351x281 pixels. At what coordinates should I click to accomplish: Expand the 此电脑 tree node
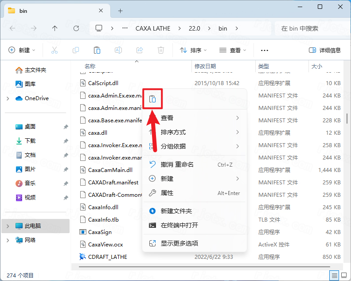click(x=8, y=226)
